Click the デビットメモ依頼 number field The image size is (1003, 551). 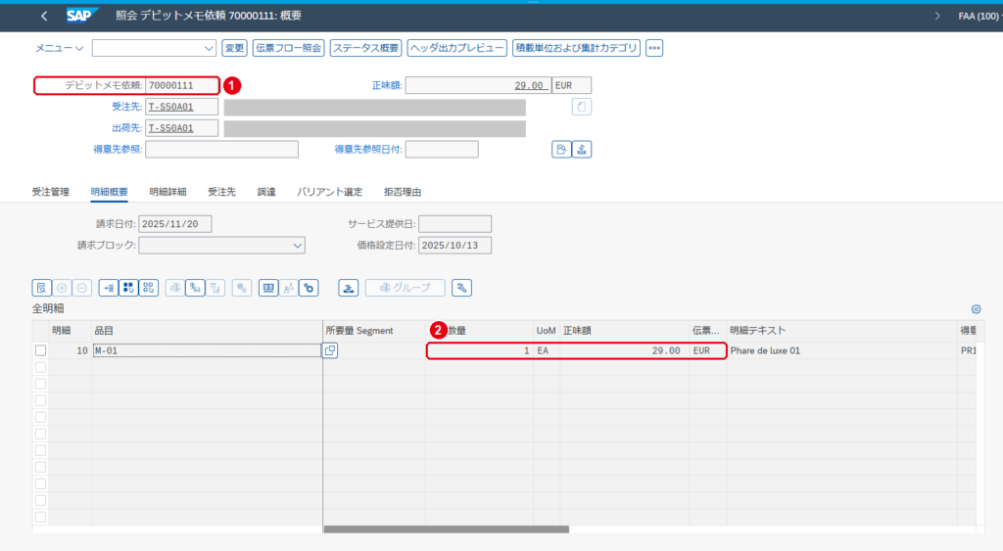[182, 85]
